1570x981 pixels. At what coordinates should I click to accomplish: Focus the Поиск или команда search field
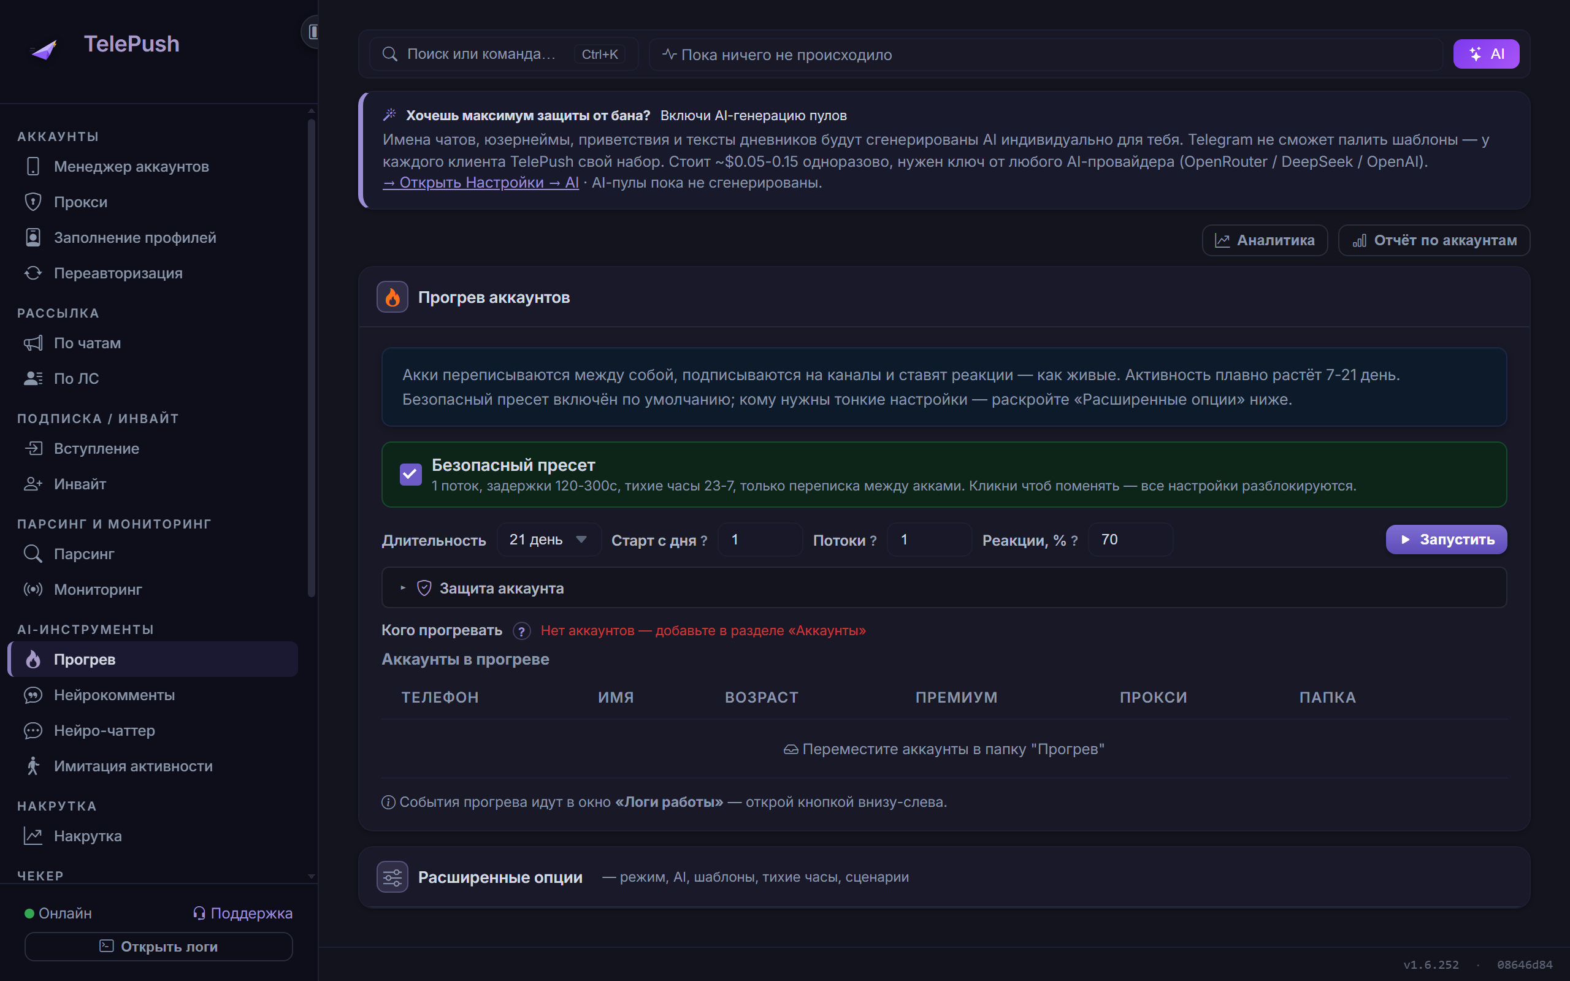coord(504,54)
